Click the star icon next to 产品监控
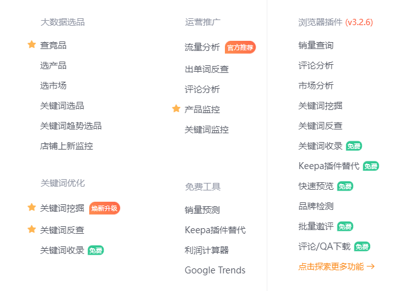This screenshot has height=291, width=409. [x=176, y=109]
